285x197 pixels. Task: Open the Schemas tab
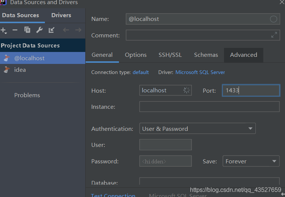[x=206, y=55]
